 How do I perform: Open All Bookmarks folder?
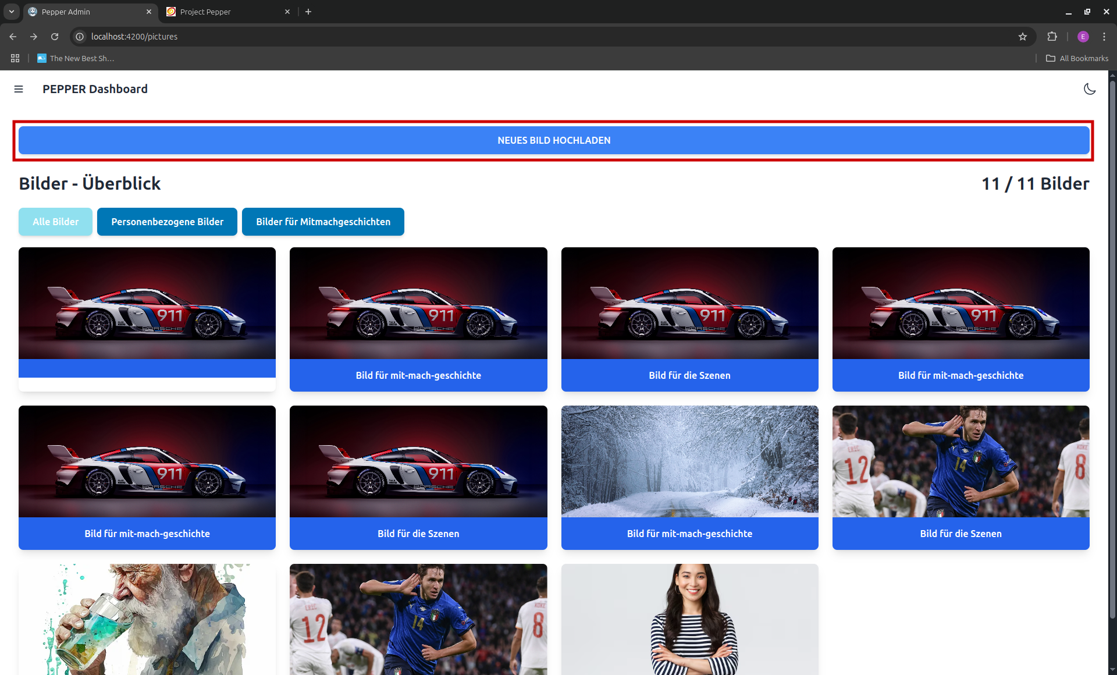(x=1077, y=58)
